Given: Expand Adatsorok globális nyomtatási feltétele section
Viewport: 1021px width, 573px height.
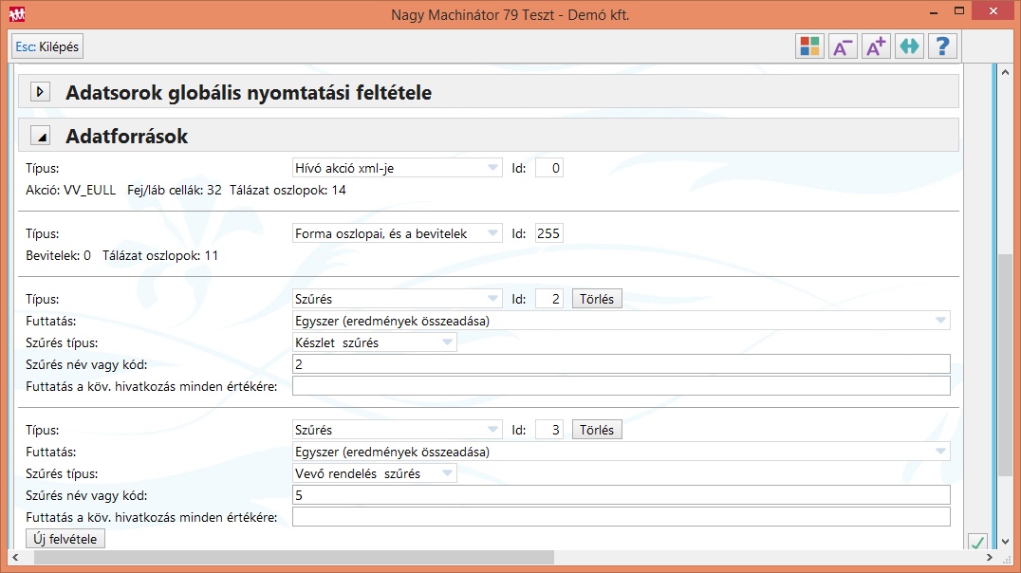Looking at the screenshot, I should [40, 92].
